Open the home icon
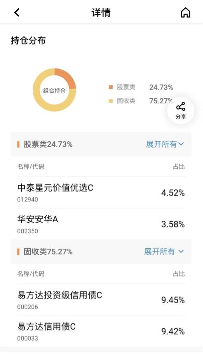 (186, 12)
